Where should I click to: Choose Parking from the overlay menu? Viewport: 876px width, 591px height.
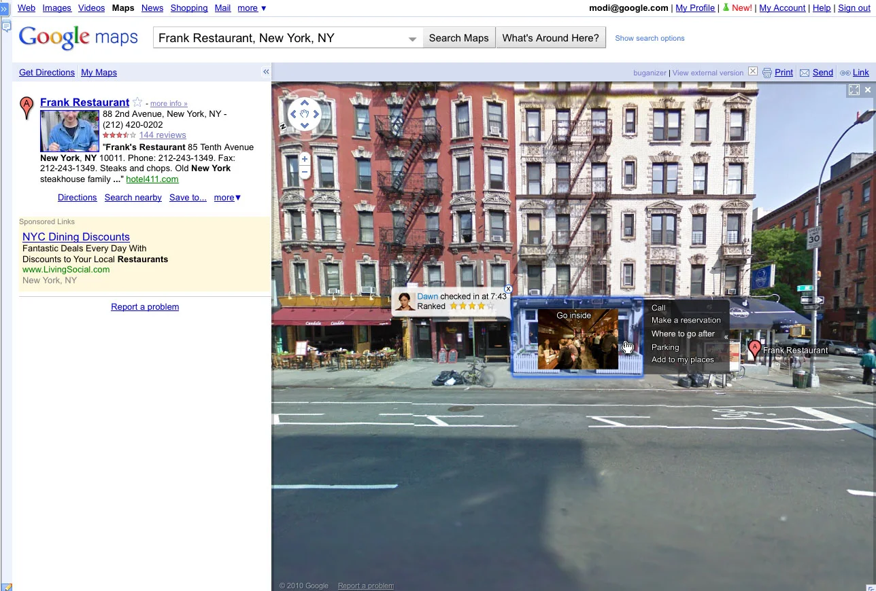click(665, 347)
